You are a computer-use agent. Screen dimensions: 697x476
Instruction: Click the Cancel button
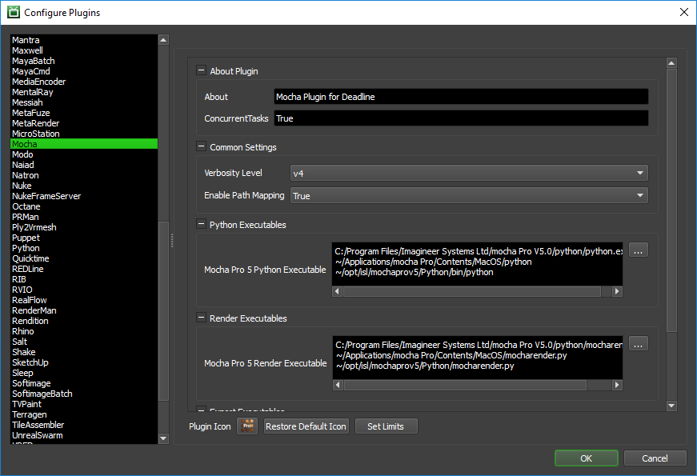tap(655, 458)
